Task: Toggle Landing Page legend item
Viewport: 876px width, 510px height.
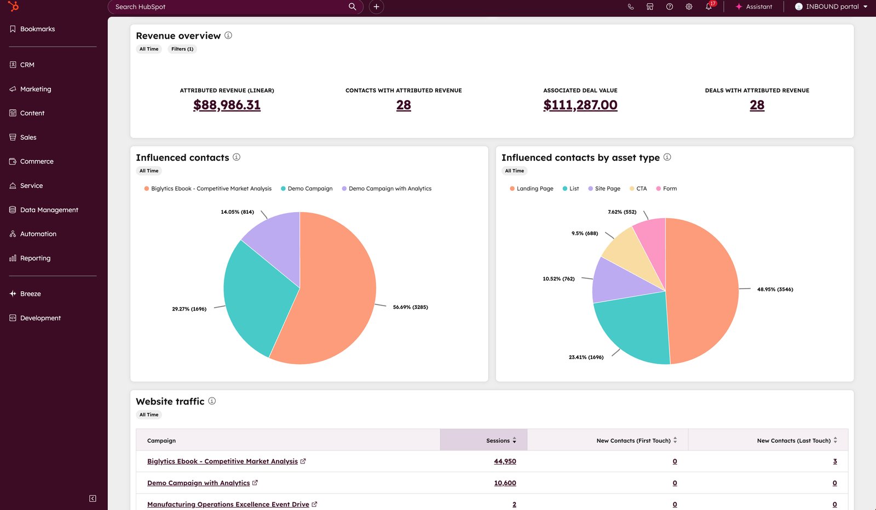Action: [532, 189]
